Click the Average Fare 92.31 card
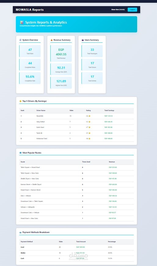The width and height of the screenshot is (157, 266). point(61,69)
